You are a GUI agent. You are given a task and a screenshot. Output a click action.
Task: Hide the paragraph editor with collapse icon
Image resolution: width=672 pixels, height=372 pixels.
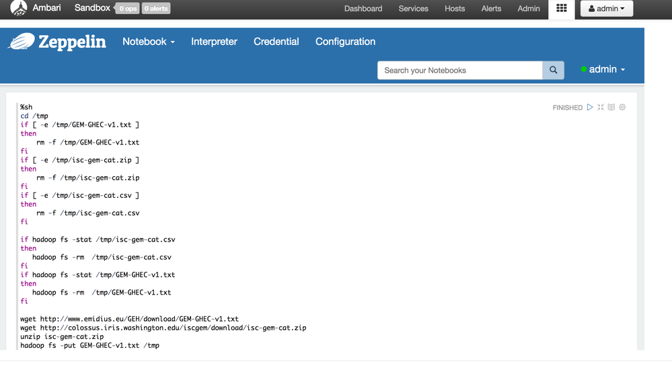click(x=601, y=107)
